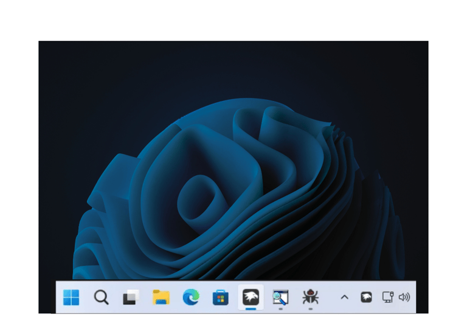The width and height of the screenshot is (467, 328).
Task: Expand hidden system tray icons chevron
Action: point(345,298)
